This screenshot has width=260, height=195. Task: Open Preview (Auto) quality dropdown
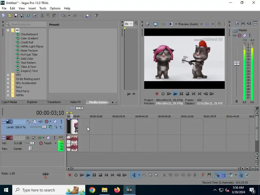click(x=201, y=24)
